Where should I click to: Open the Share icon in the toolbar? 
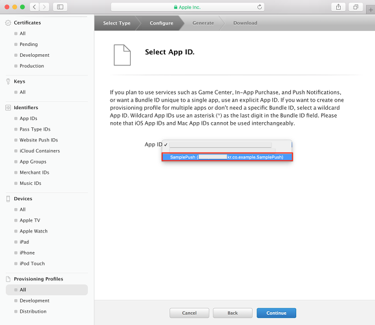pos(338,7)
